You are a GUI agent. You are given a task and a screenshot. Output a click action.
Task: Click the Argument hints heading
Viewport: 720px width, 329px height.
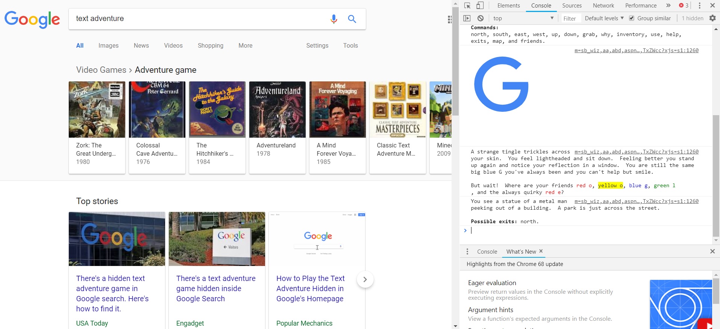tap(490, 310)
